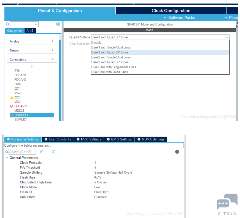
Task: Open the NVIC Settings tab
Action: pyautogui.click(x=88, y=139)
